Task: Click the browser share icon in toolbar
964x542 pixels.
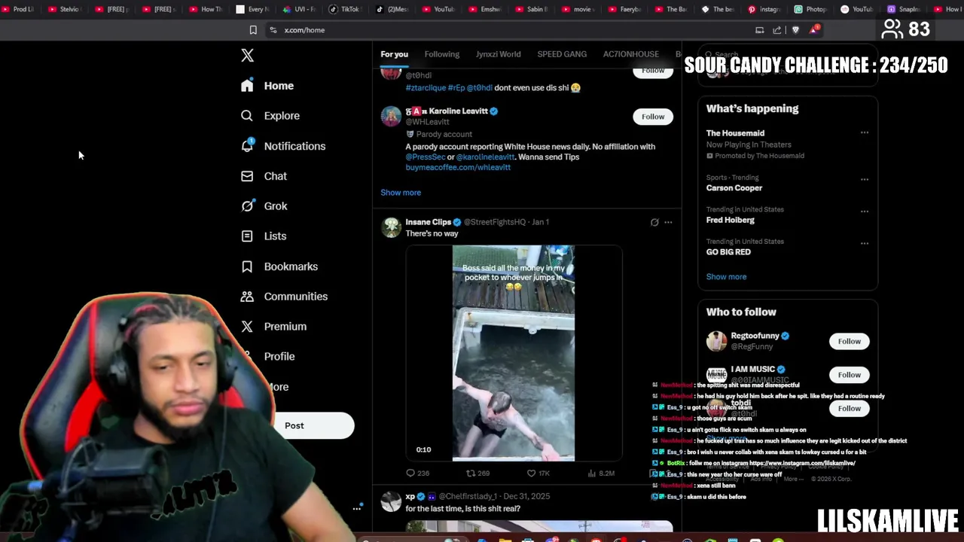Action: 777,30
